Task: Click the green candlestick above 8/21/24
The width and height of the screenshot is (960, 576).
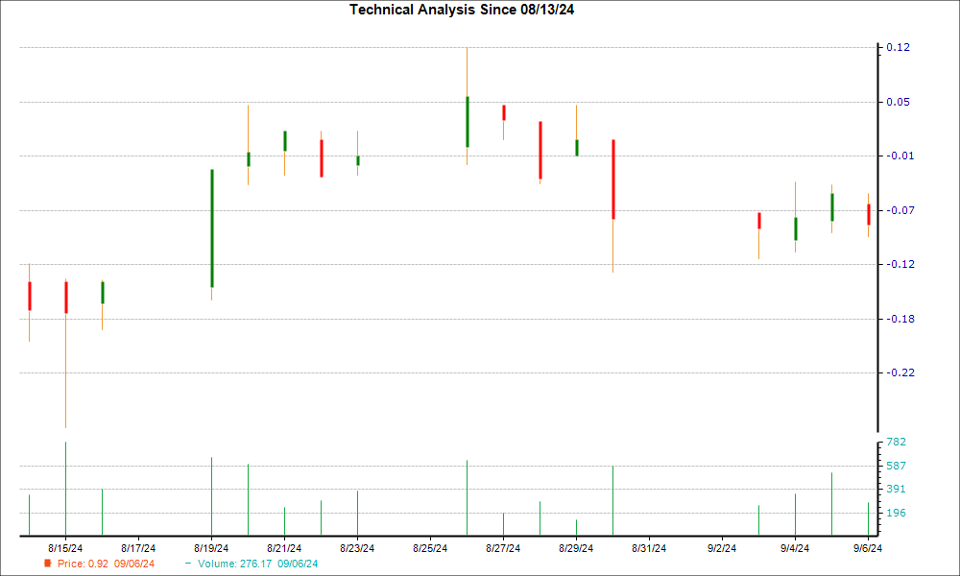Action: (x=285, y=141)
